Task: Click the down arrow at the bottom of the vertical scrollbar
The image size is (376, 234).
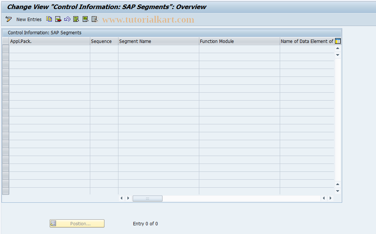Action: pos(338,191)
